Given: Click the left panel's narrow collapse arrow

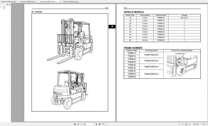Looking at the screenshot, I should [10, 4].
